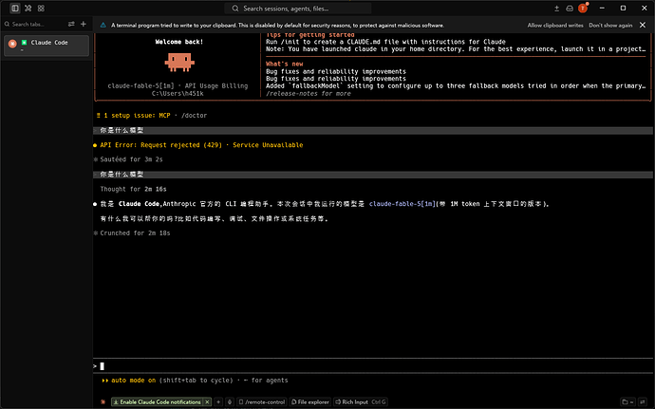Screen dimensions: 655x409
Task: Open the inbox tray icon
Action: [570, 9]
